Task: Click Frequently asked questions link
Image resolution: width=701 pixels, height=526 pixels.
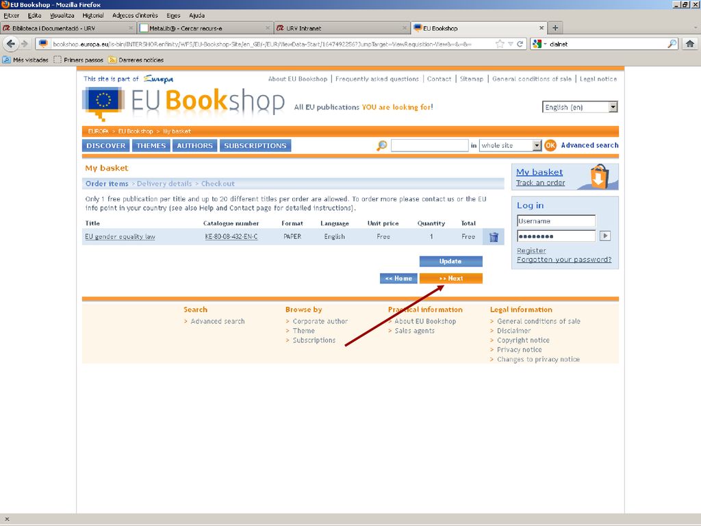Action: point(377,79)
